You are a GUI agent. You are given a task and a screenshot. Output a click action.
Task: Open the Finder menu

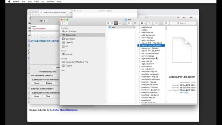[x=16, y=1]
